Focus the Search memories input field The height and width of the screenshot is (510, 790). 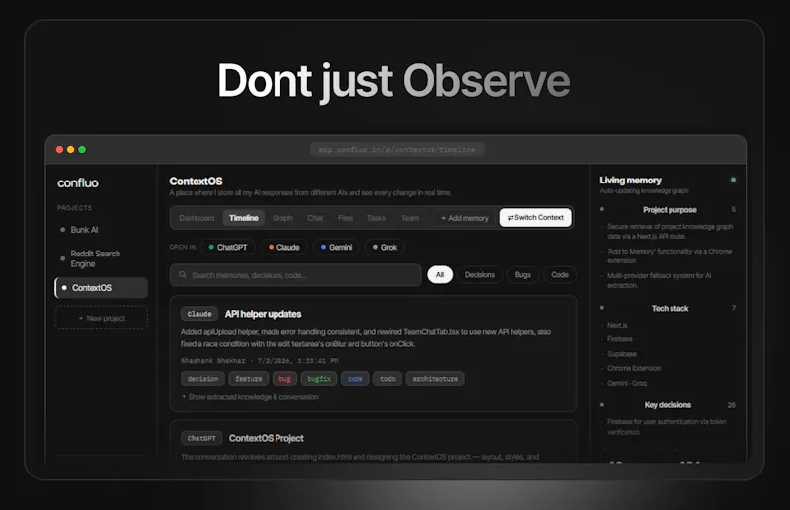click(x=295, y=275)
